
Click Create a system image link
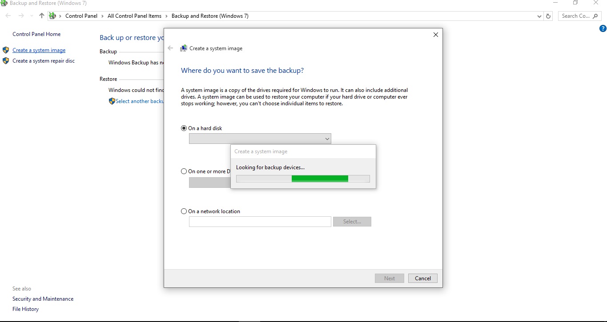pos(39,50)
